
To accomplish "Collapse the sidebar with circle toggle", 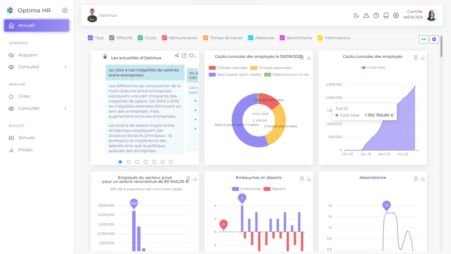I will [65, 11].
